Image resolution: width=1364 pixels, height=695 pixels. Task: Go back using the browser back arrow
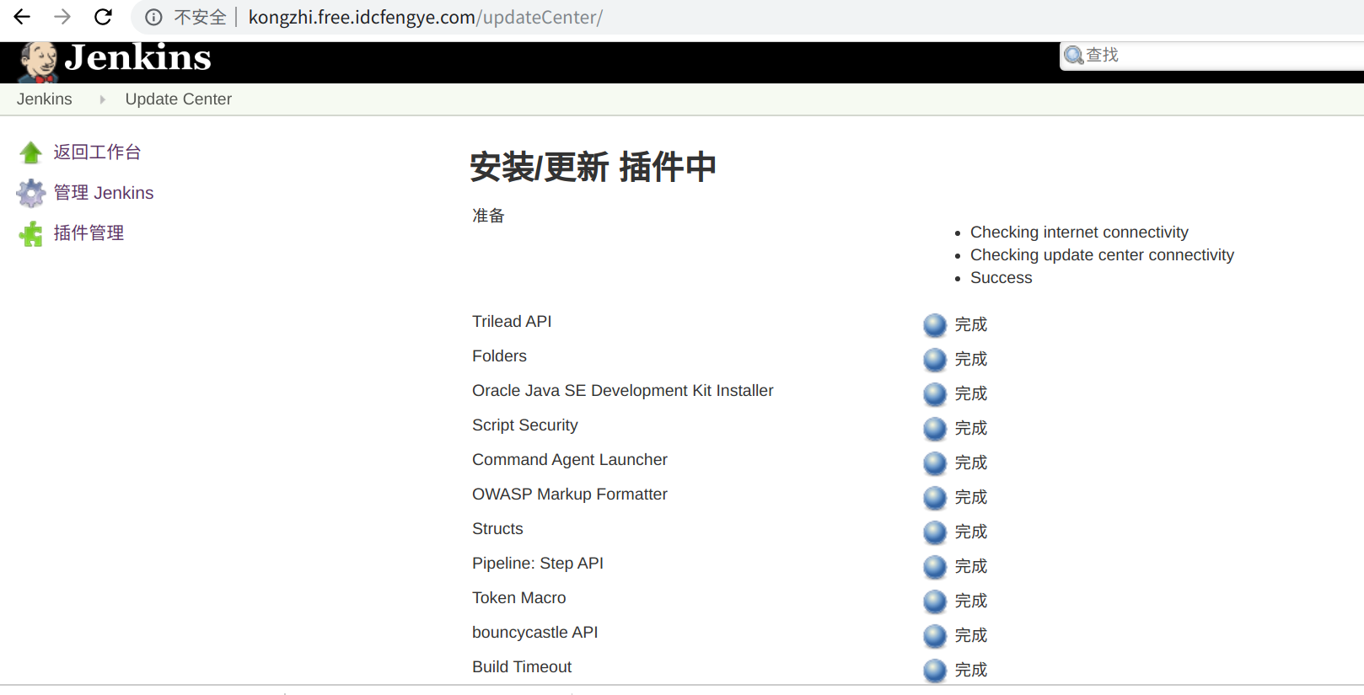[x=22, y=17]
